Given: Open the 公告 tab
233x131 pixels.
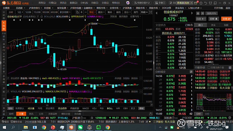Looking at the screenshot, I should tap(41, 114).
